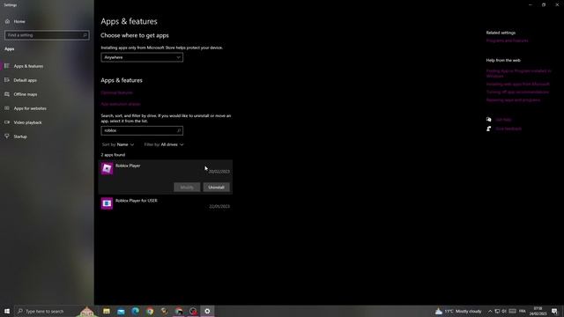564x317 pixels.
Task: Open the notification center icon
Action: (x=554, y=311)
